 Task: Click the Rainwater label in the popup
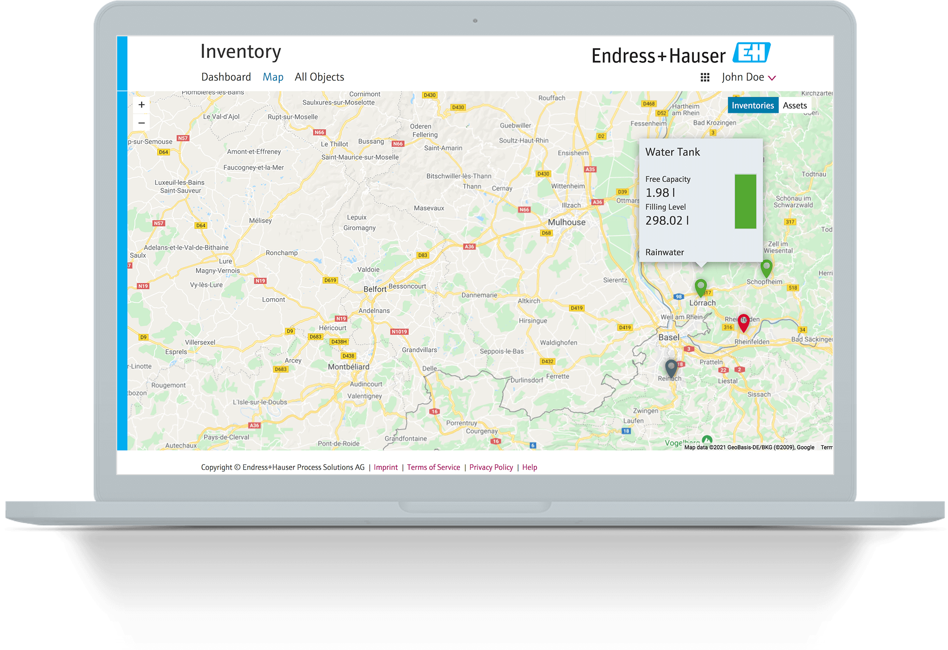pyautogui.click(x=665, y=252)
